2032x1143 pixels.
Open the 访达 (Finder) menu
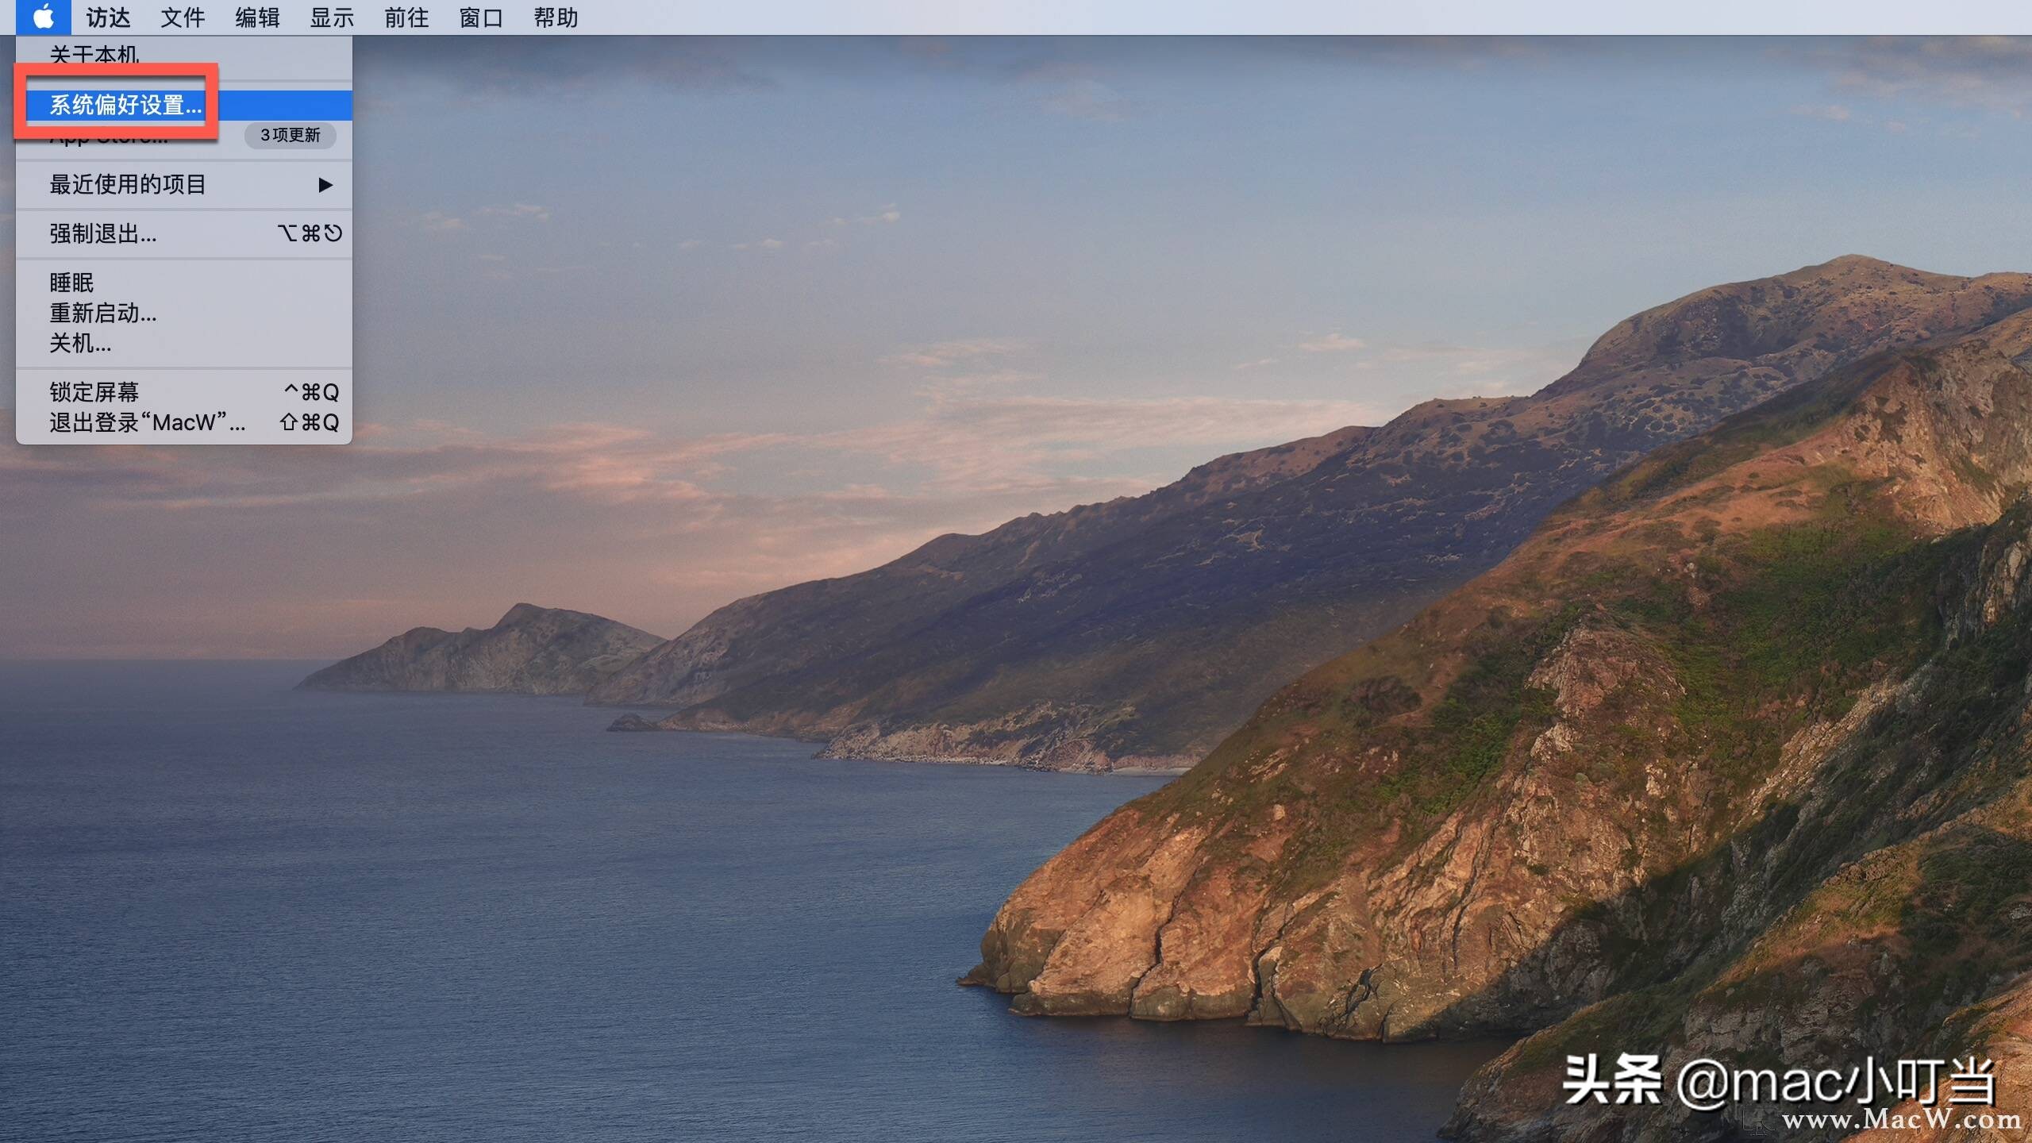(108, 17)
